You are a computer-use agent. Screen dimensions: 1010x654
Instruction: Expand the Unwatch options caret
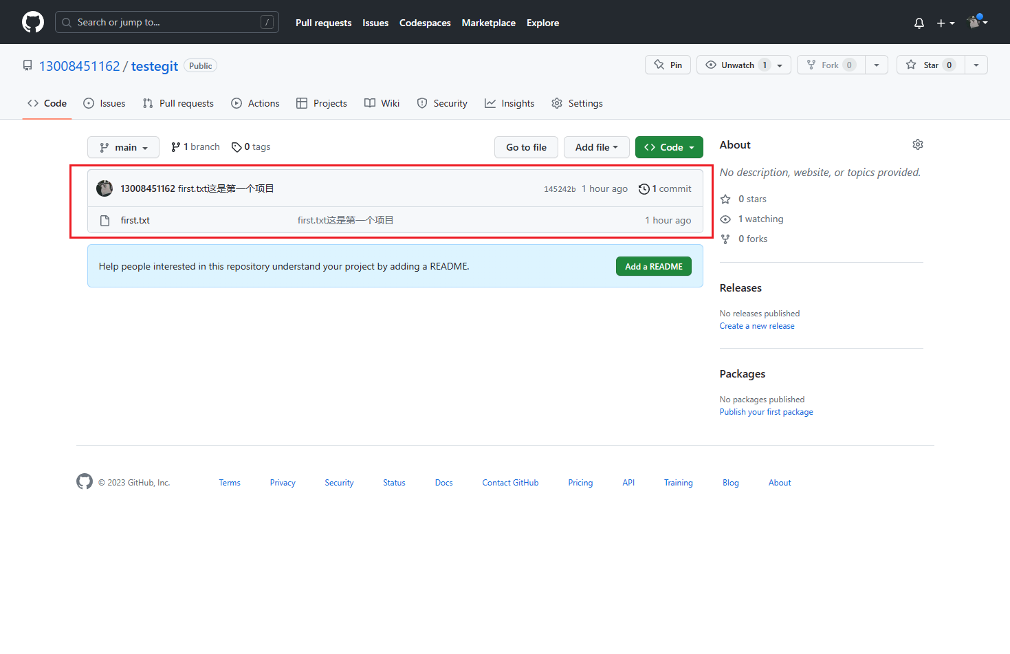[x=780, y=65]
